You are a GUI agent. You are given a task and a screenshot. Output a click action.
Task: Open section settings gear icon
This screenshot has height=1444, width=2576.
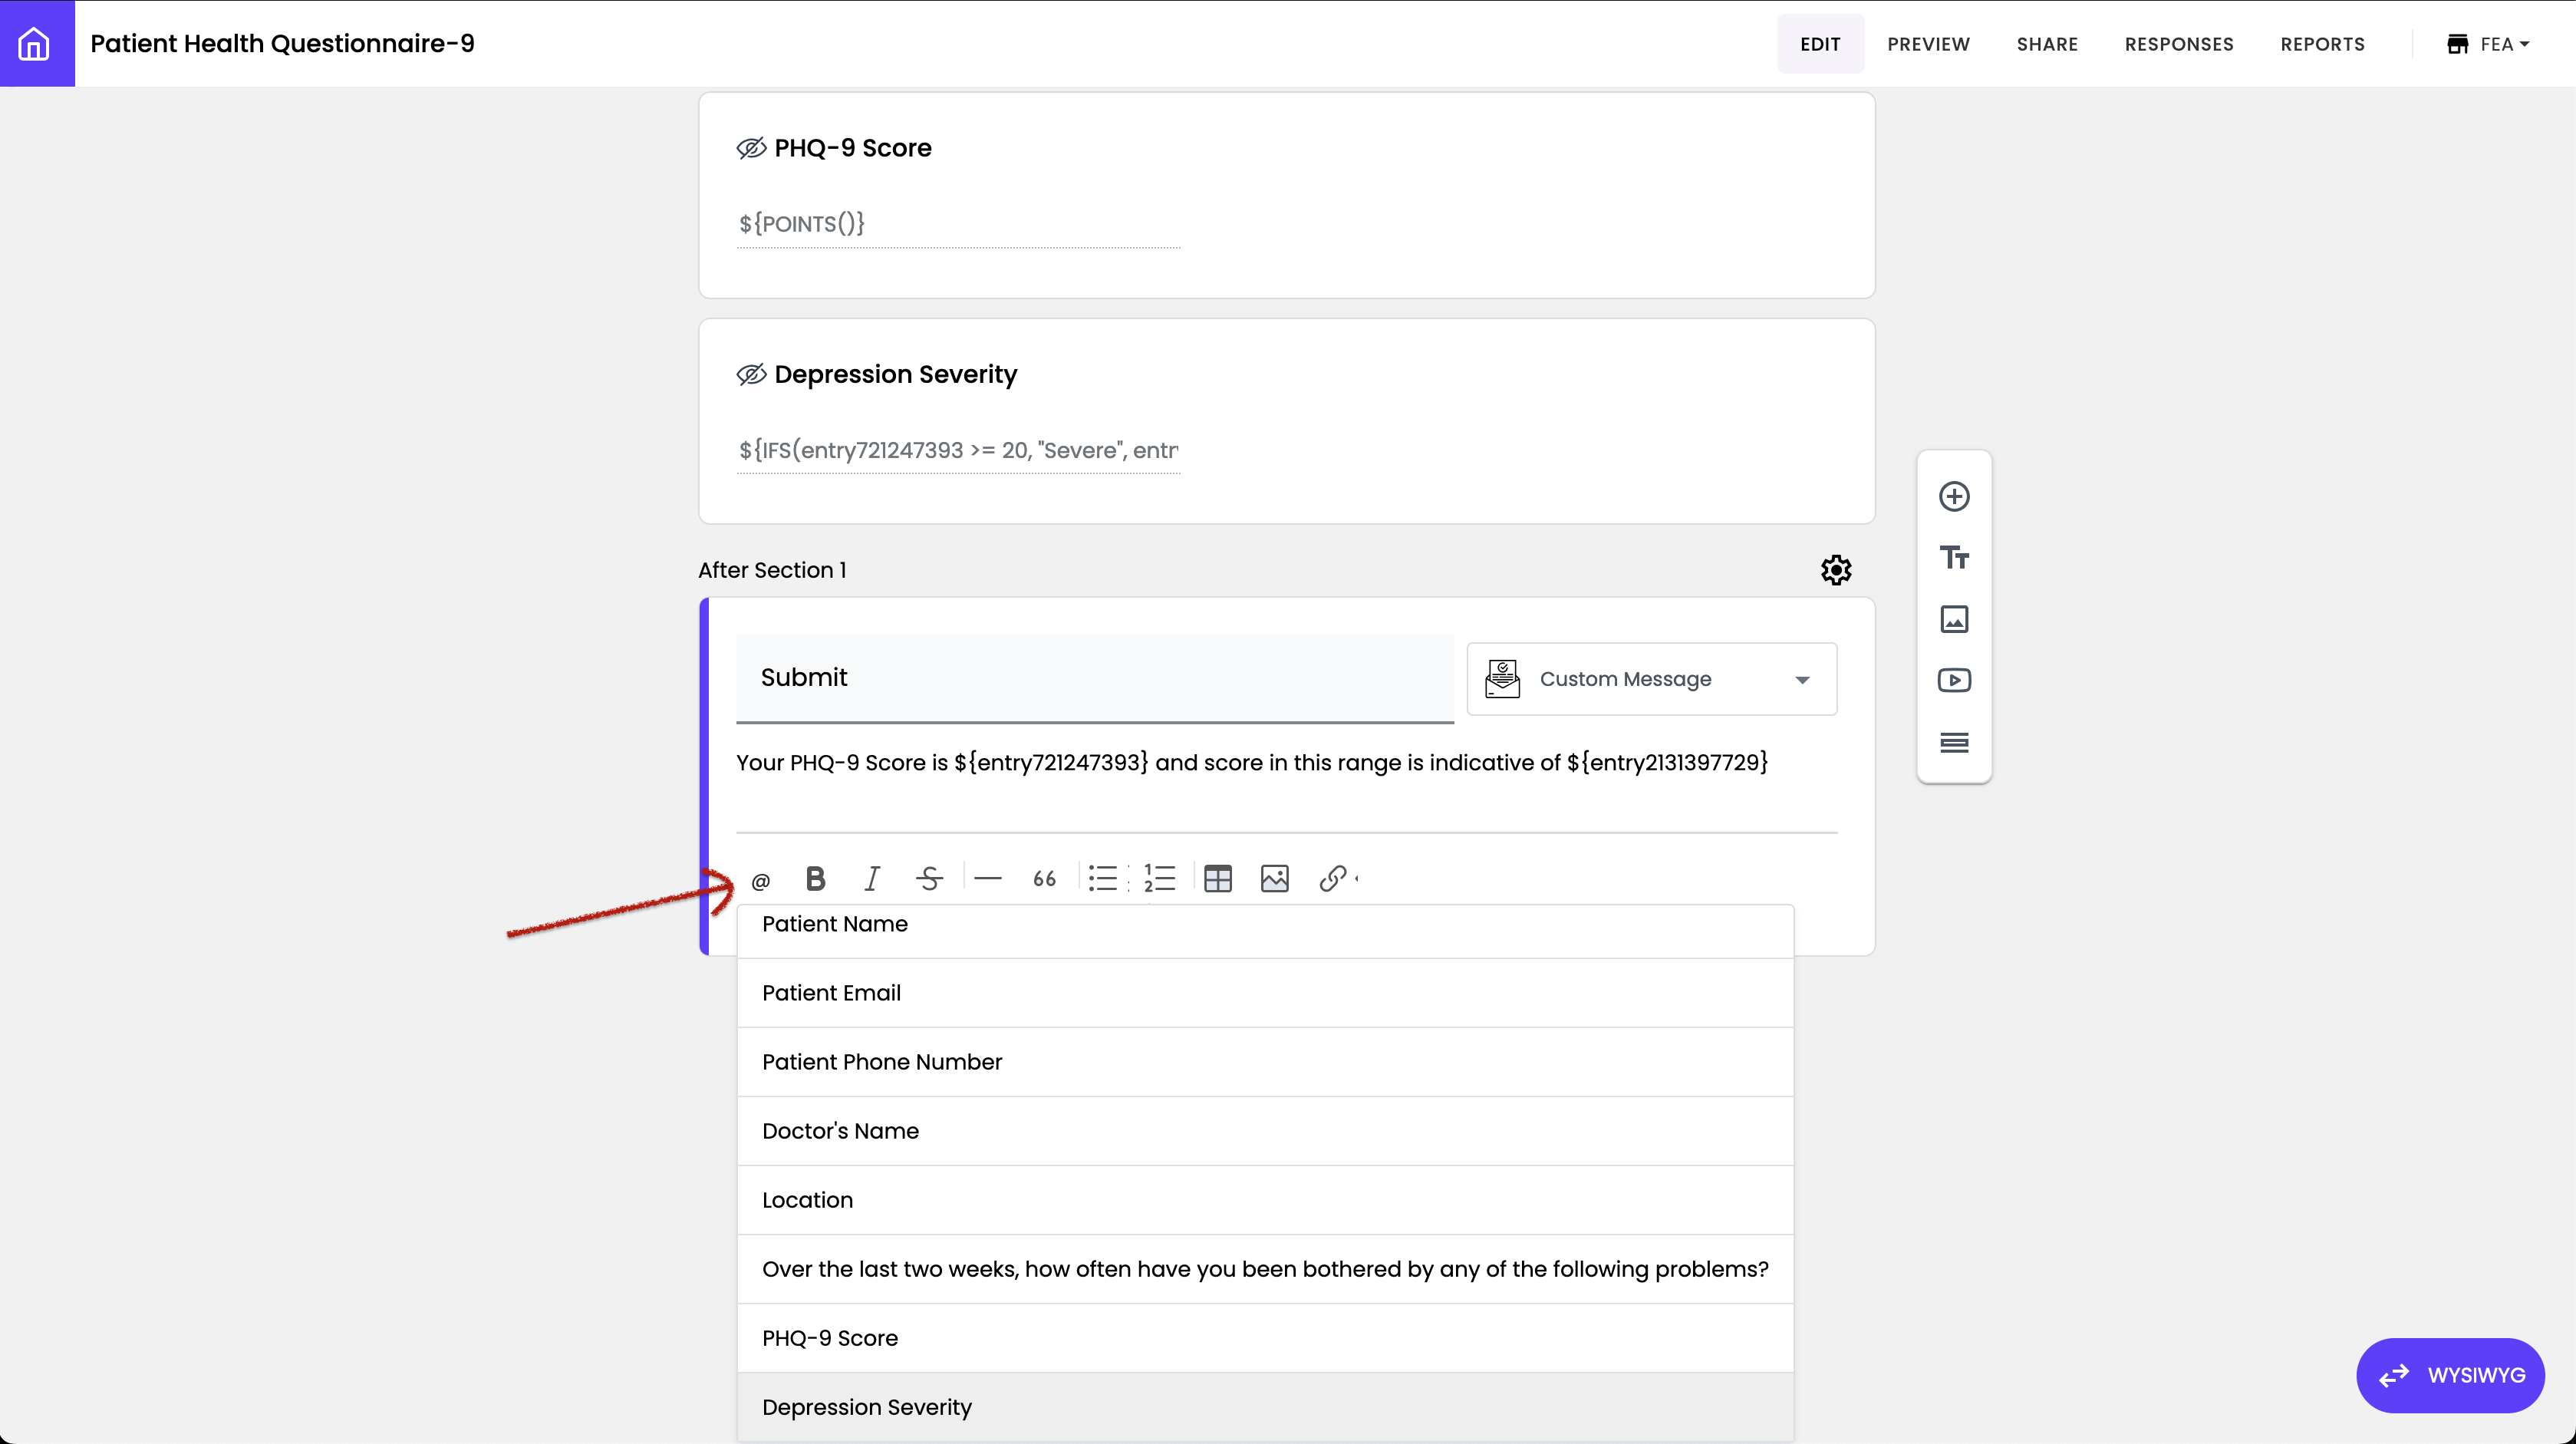(1836, 570)
